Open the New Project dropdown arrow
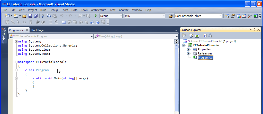The image size is (263, 114). point(12,16)
